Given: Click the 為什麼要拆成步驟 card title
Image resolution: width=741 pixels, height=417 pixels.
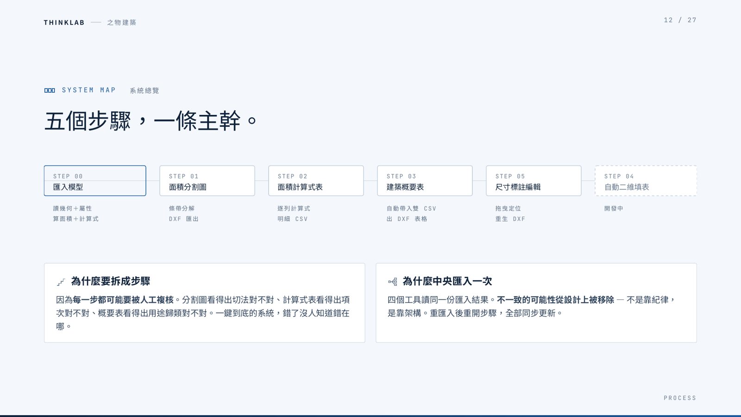Looking at the screenshot, I should point(111,281).
